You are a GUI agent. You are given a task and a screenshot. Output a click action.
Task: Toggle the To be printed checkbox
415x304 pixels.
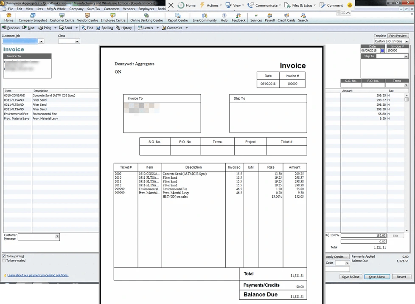click(4, 256)
